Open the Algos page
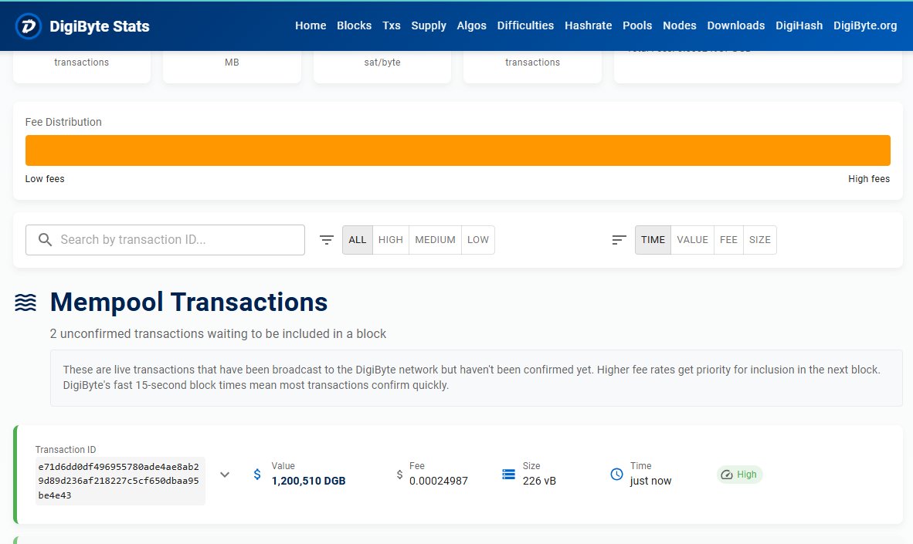Image resolution: width=913 pixels, height=544 pixels. 472,25
